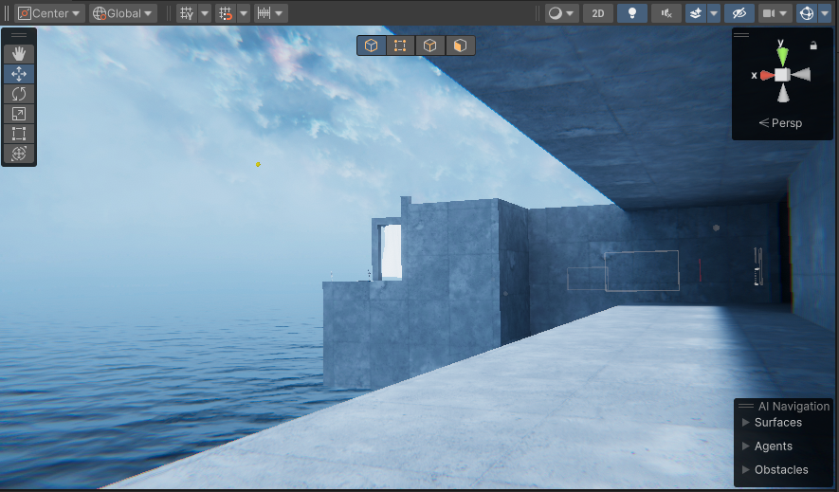Open scene camera settings dropdown
This screenshot has width=839, height=492.
[x=775, y=13]
